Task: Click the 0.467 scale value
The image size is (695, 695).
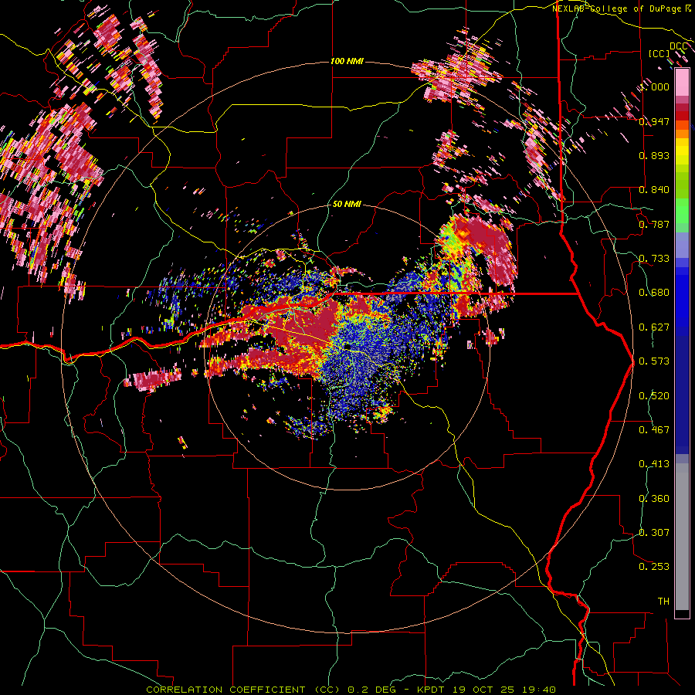Action: 654,430
